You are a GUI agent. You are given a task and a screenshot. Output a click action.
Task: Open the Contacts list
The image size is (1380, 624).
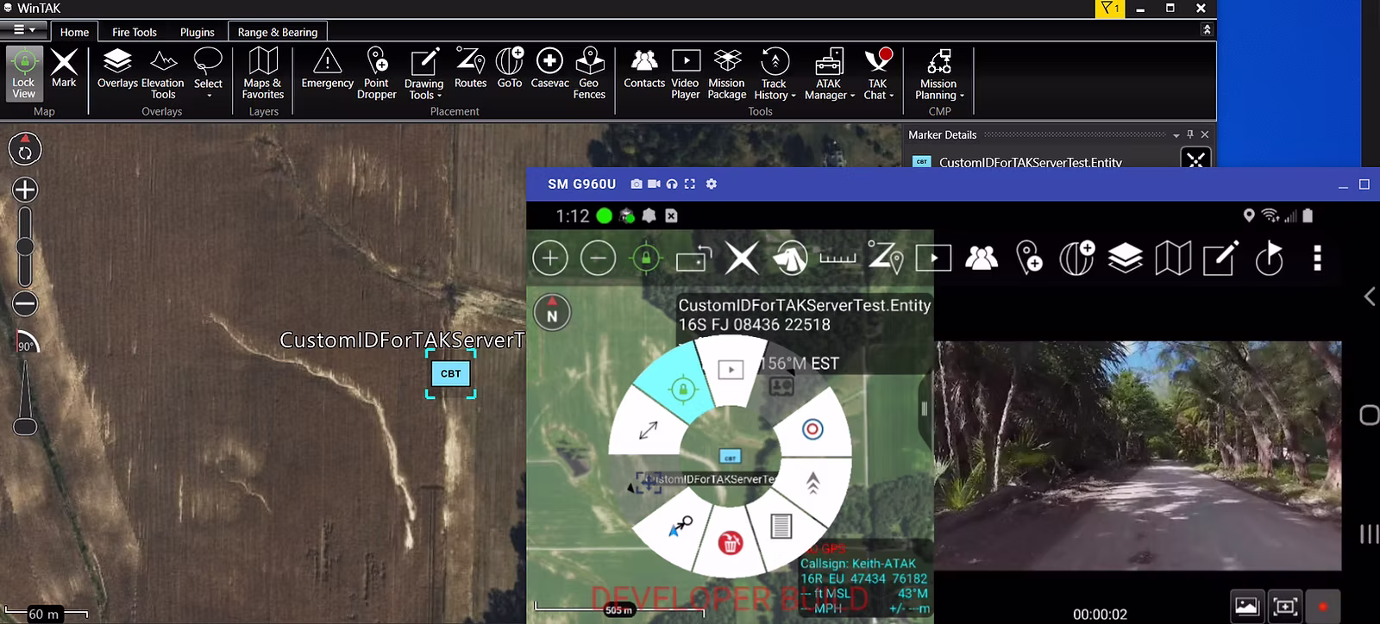(x=644, y=70)
